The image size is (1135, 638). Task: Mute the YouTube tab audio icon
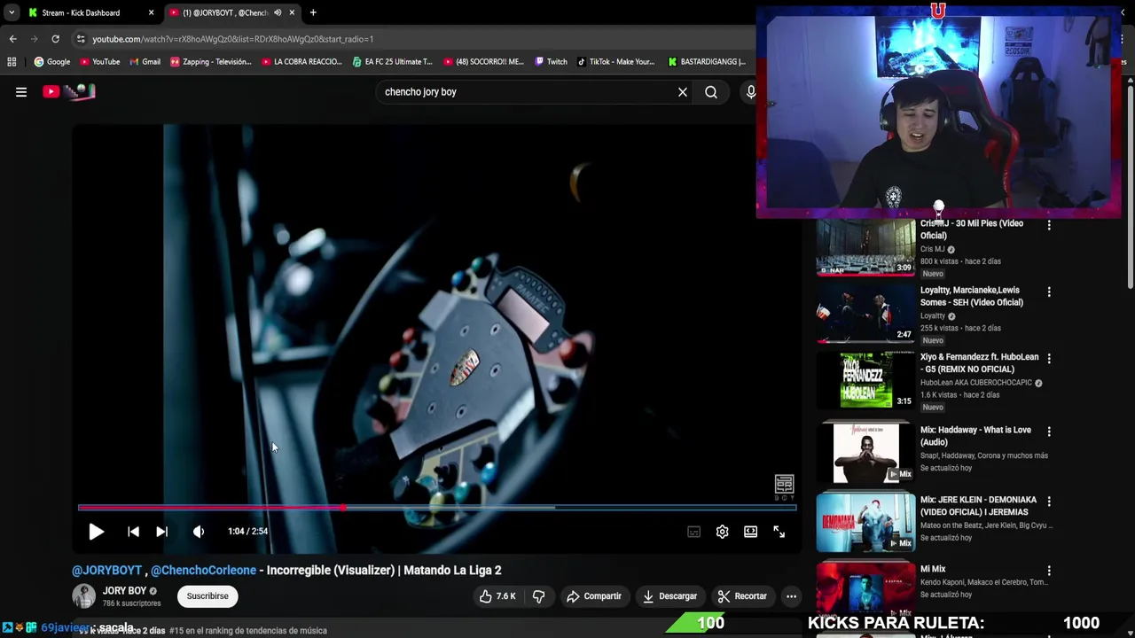278,12
